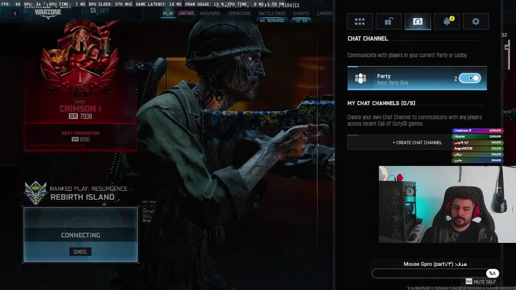
Task: Click the 500,000 leaderboard row
Action: [478, 143]
